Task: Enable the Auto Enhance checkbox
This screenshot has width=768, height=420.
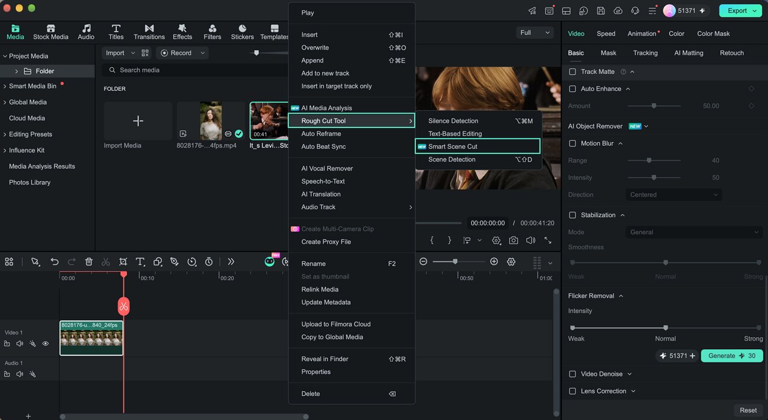Action: [x=572, y=88]
